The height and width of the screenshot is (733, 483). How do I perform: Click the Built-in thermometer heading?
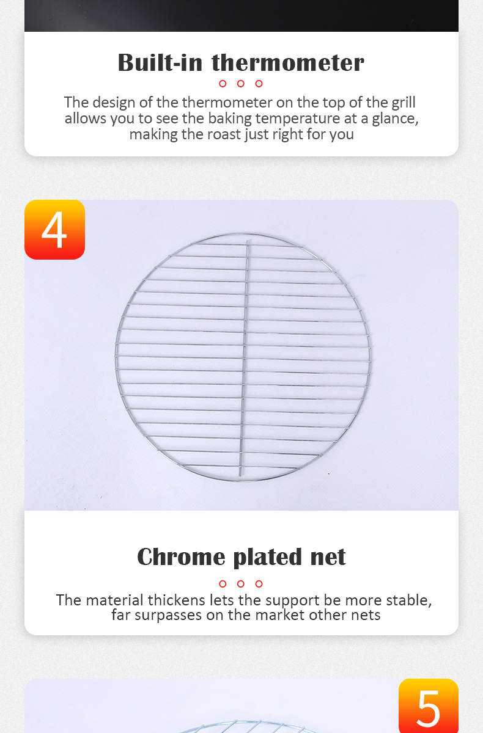[241, 62]
